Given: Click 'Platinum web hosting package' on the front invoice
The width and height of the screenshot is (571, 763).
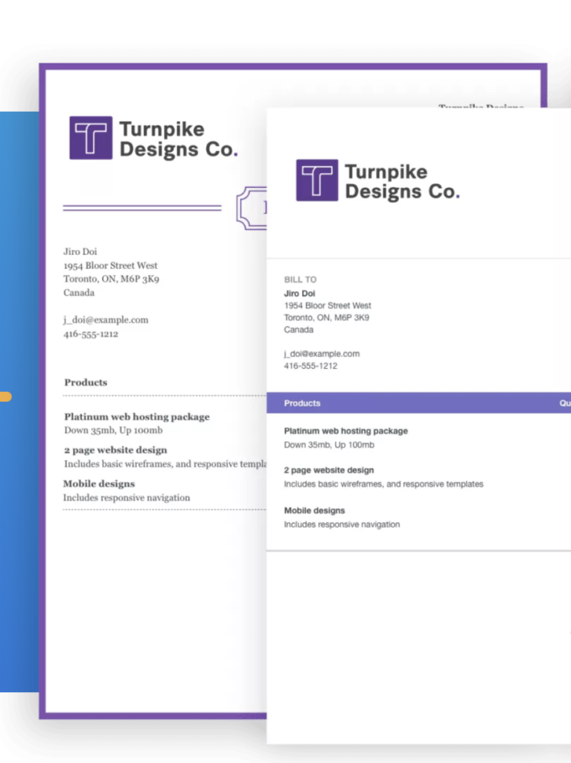Looking at the screenshot, I should coord(346,431).
